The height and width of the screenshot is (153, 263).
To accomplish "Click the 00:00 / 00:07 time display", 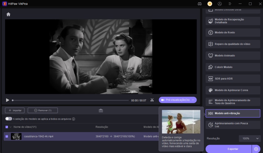I will (138, 100).
